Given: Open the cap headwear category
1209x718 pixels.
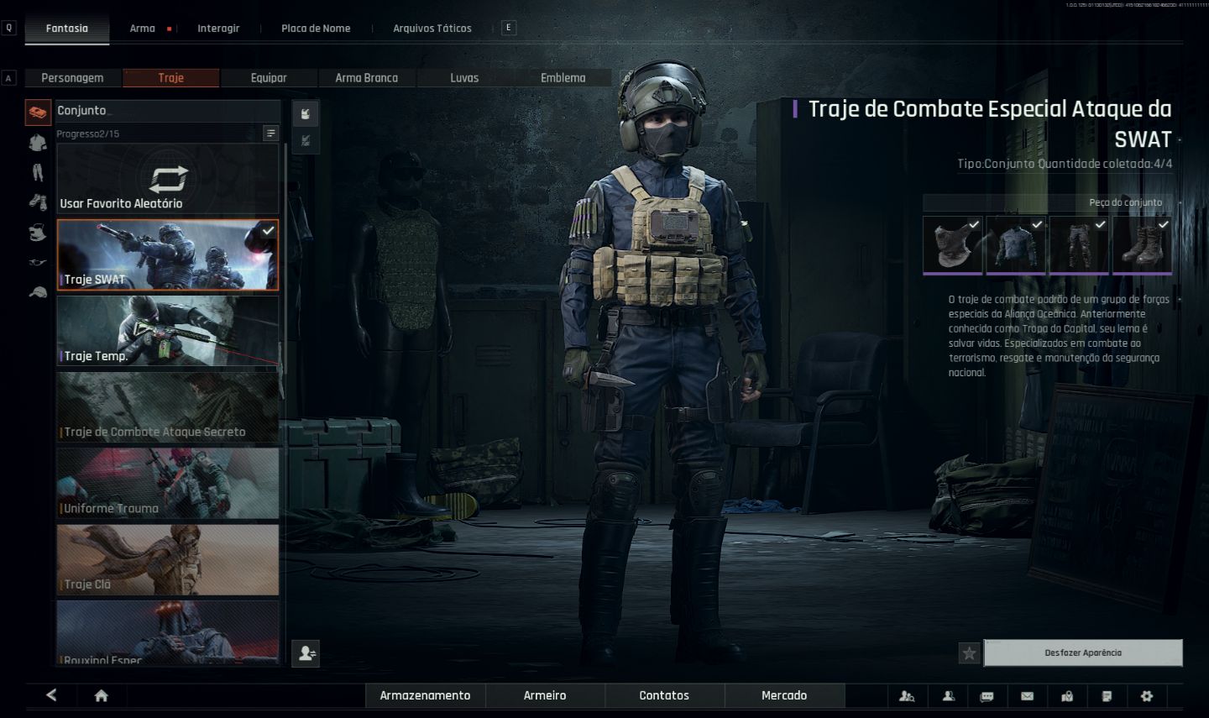Looking at the screenshot, I should click(38, 292).
